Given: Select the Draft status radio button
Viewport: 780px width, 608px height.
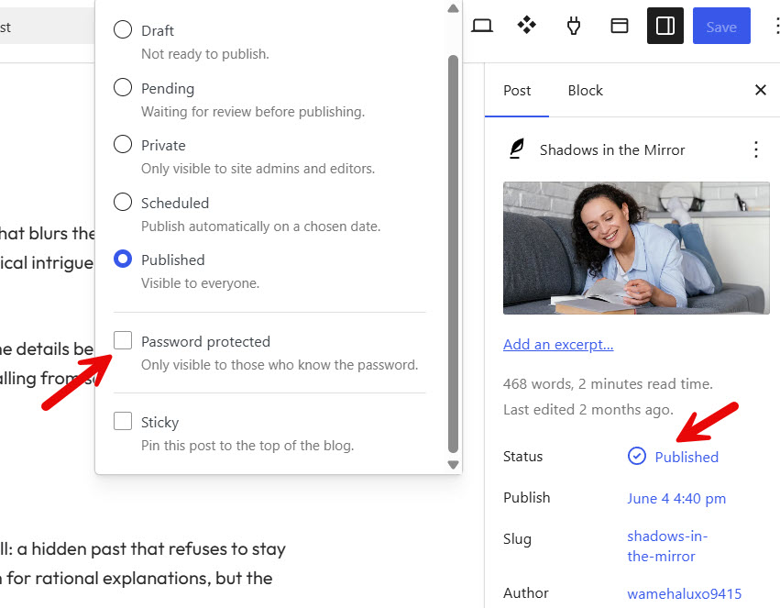Looking at the screenshot, I should tap(123, 29).
